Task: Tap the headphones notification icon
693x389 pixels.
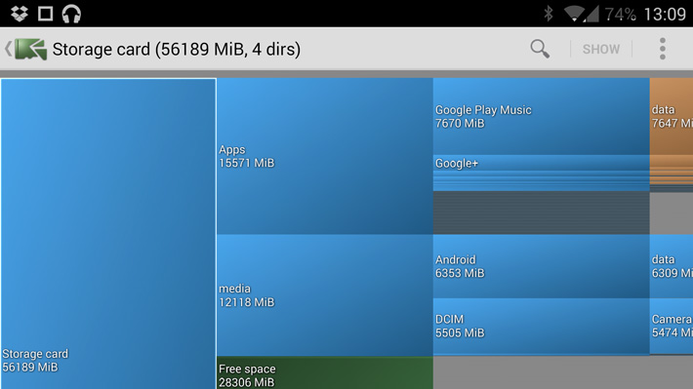Action: click(71, 14)
